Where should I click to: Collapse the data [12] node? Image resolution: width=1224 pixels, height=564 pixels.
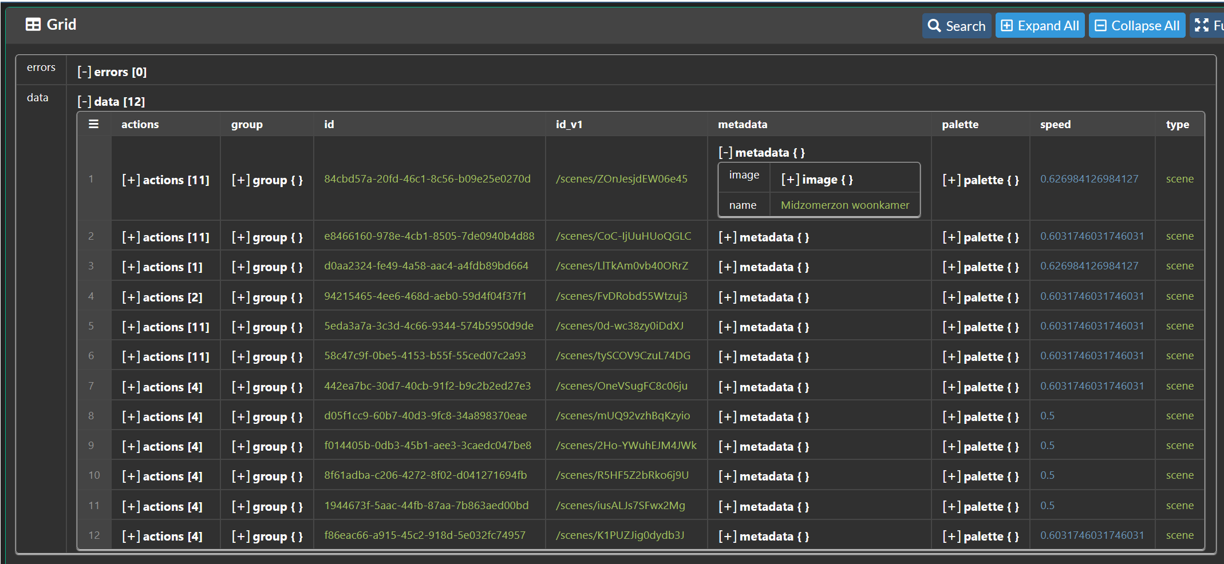[84, 102]
